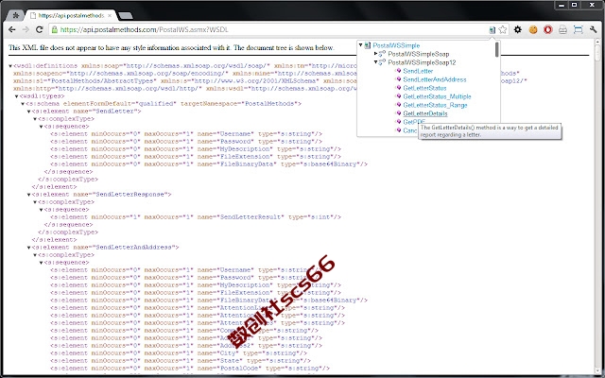Open a new tab
Screen dimensions: 605x378
pos(126,15)
